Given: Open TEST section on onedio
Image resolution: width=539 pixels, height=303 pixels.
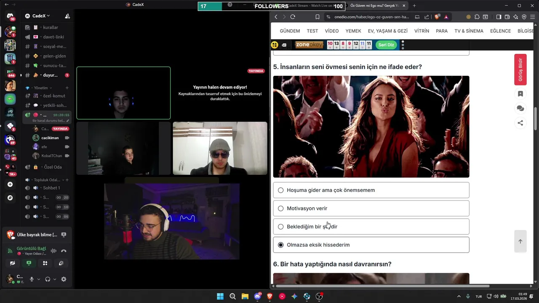Looking at the screenshot, I should (312, 31).
